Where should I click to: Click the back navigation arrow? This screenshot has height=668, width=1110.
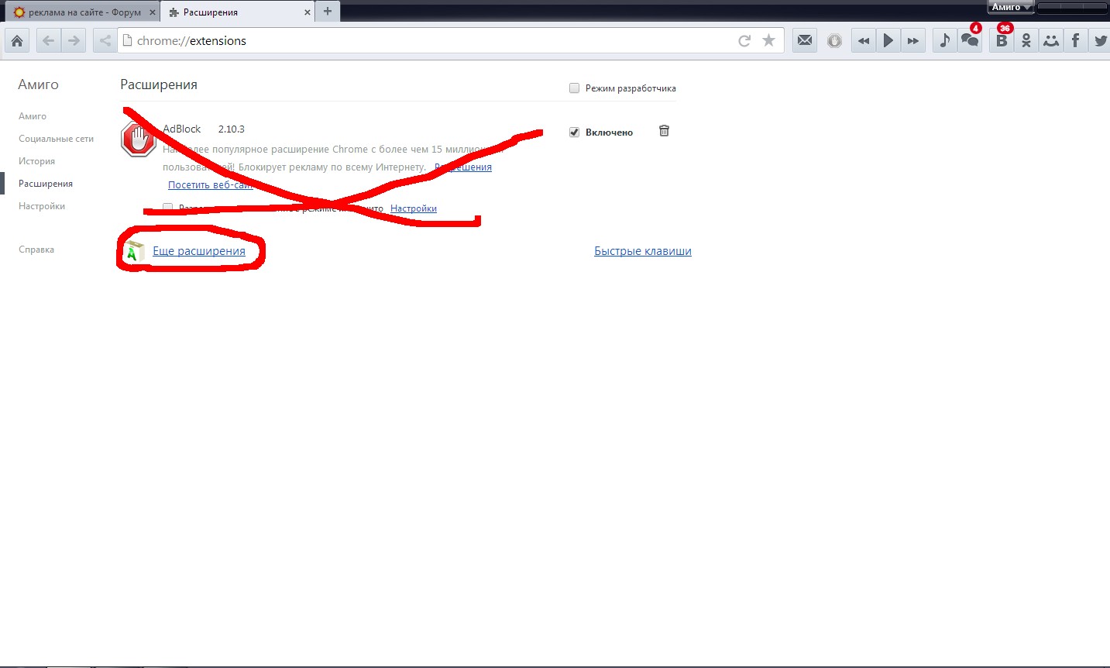pos(48,41)
